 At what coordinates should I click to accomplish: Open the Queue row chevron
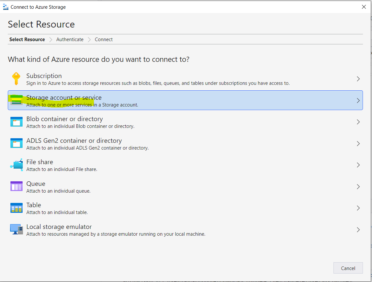[358, 187]
